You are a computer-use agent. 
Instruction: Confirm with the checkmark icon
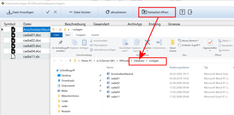(x=48, y=12)
